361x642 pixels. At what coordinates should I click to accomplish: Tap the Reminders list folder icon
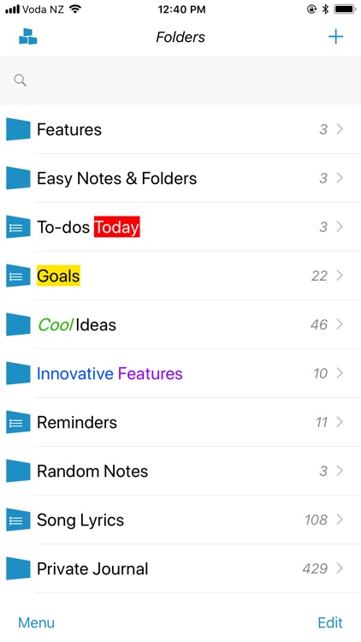[x=18, y=422]
